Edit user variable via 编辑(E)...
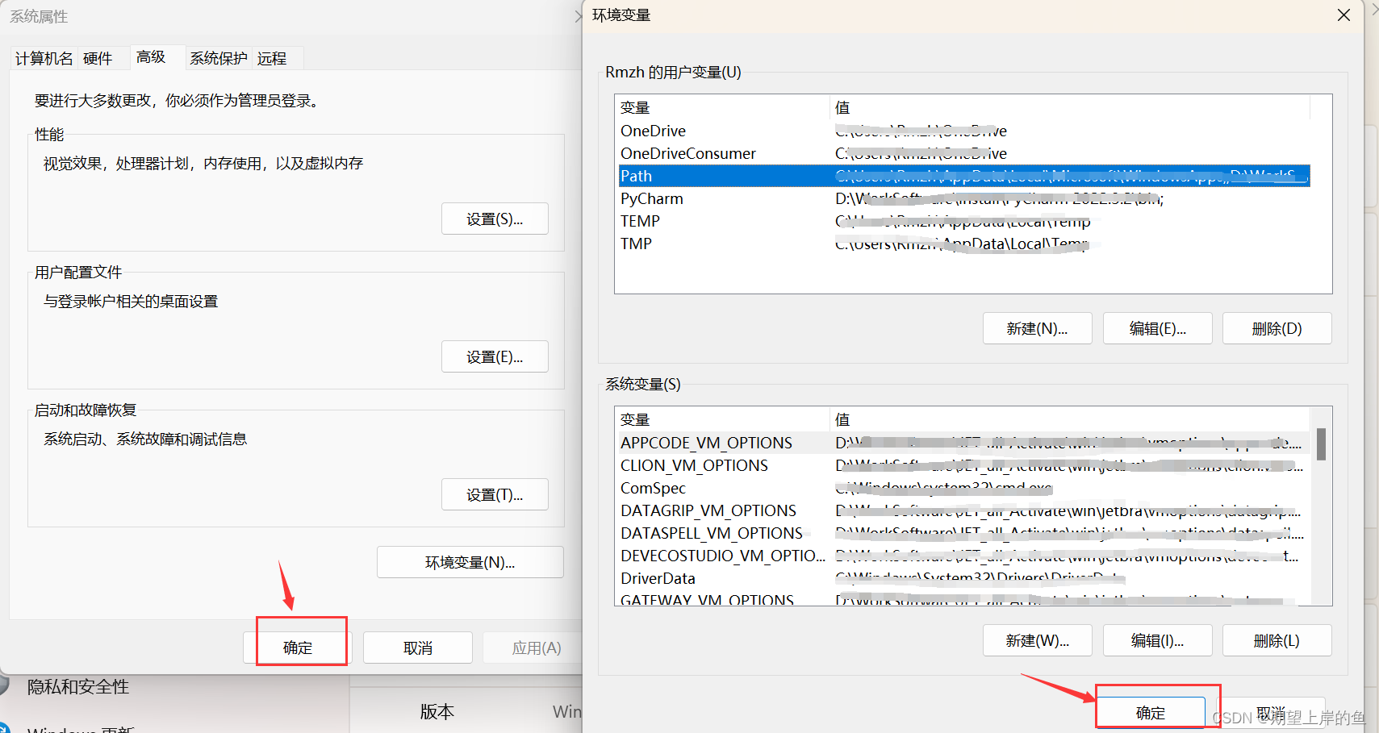This screenshot has height=733, width=1379. [1157, 328]
